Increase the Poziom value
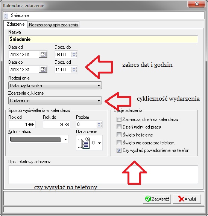The image size is (208, 216). (x=99, y=123)
